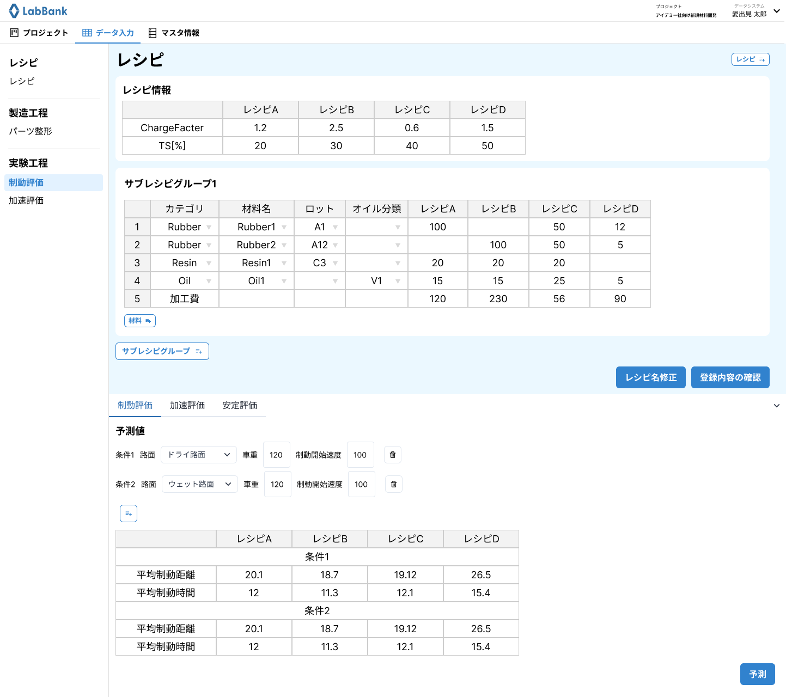Image resolution: width=786 pixels, height=697 pixels.
Task: Click ChargeFacter cell value 1.2
Action: (260, 128)
